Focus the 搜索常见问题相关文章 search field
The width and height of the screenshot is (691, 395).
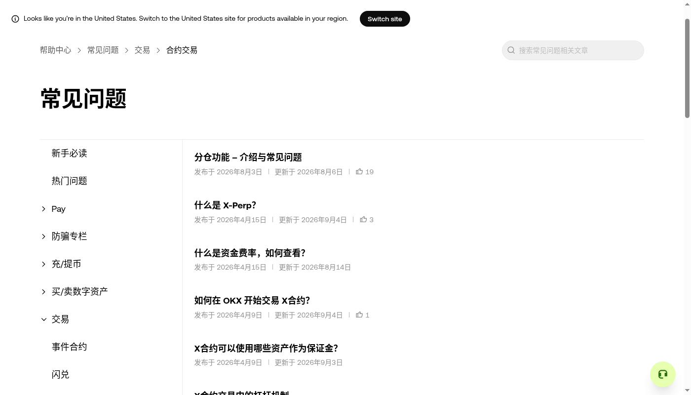573,50
